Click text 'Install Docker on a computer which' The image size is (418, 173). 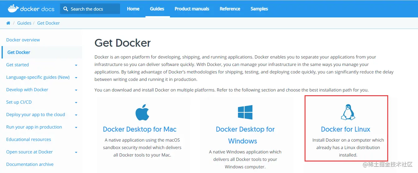click(348, 140)
